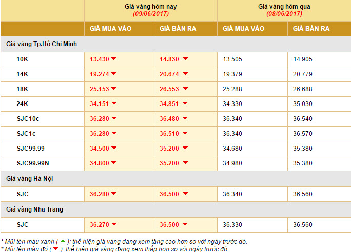351x252 pixels.
Task: Click the '10K' row label
Action: click(x=22, y=59)
